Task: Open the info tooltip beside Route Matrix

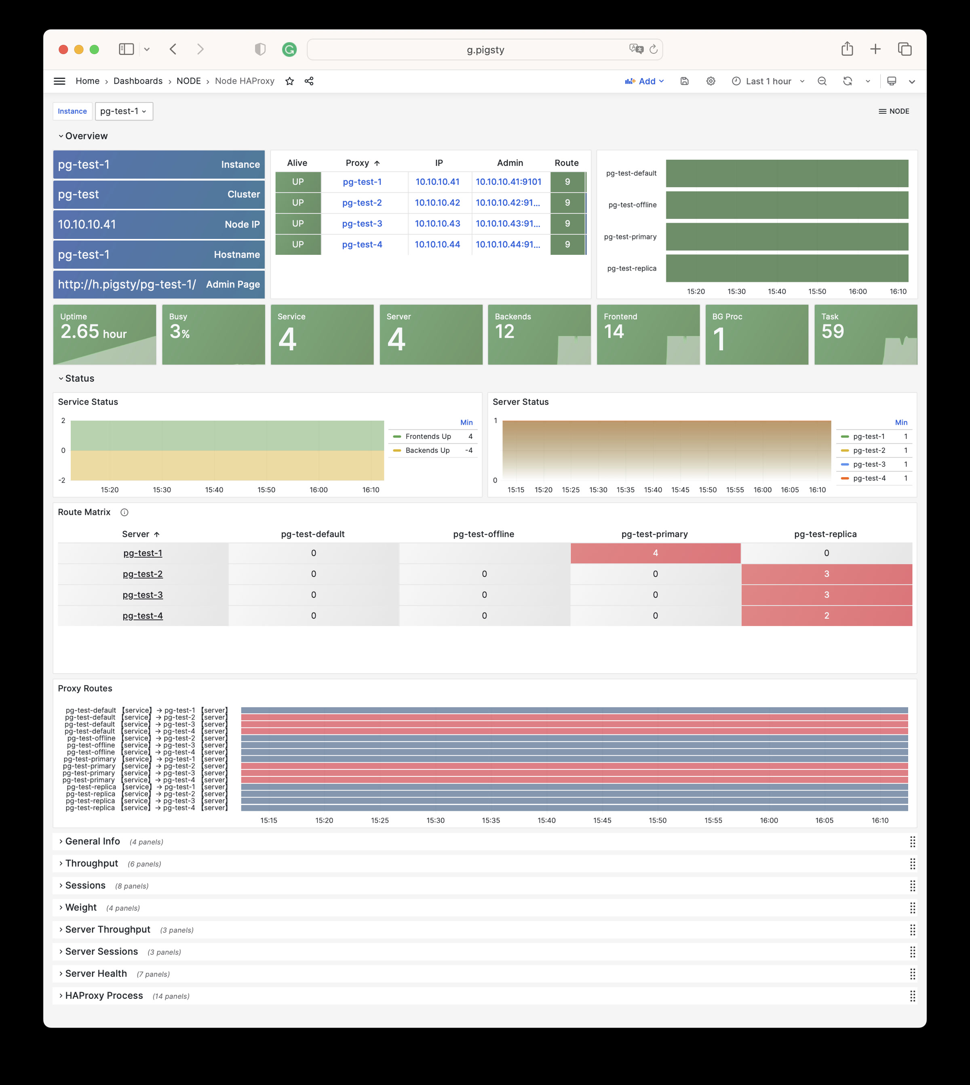Action: click(x=124, y=512)
